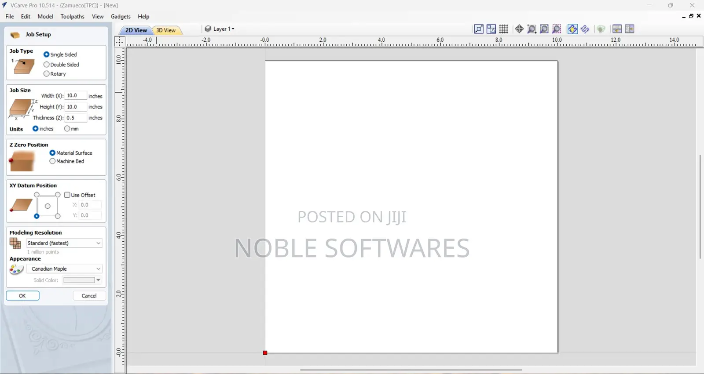This screenshot has height=374, width=704.
Task: Click the smart snapping guides icon
Action: pos(491,29)
